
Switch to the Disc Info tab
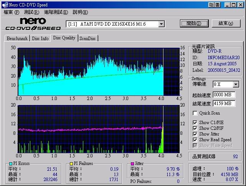[40, 39]
